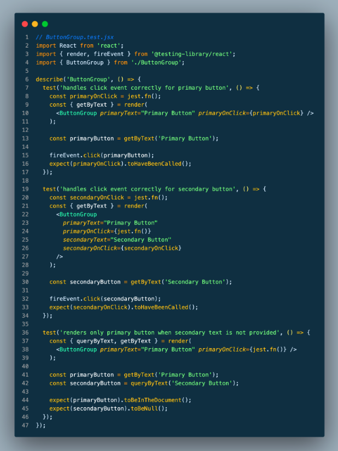This screenshot has width=338, height=451.
Task: Click queryByText in destructuring on line 37
Action: (95, 341)
